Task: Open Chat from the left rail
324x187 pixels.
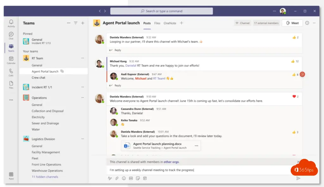Action: click(11, 35)
